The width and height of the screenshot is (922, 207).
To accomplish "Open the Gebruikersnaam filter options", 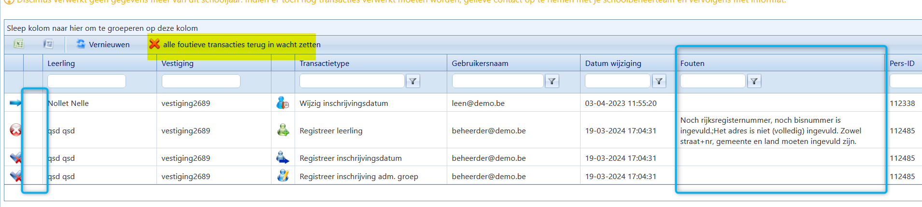I will tap(552, 81).
